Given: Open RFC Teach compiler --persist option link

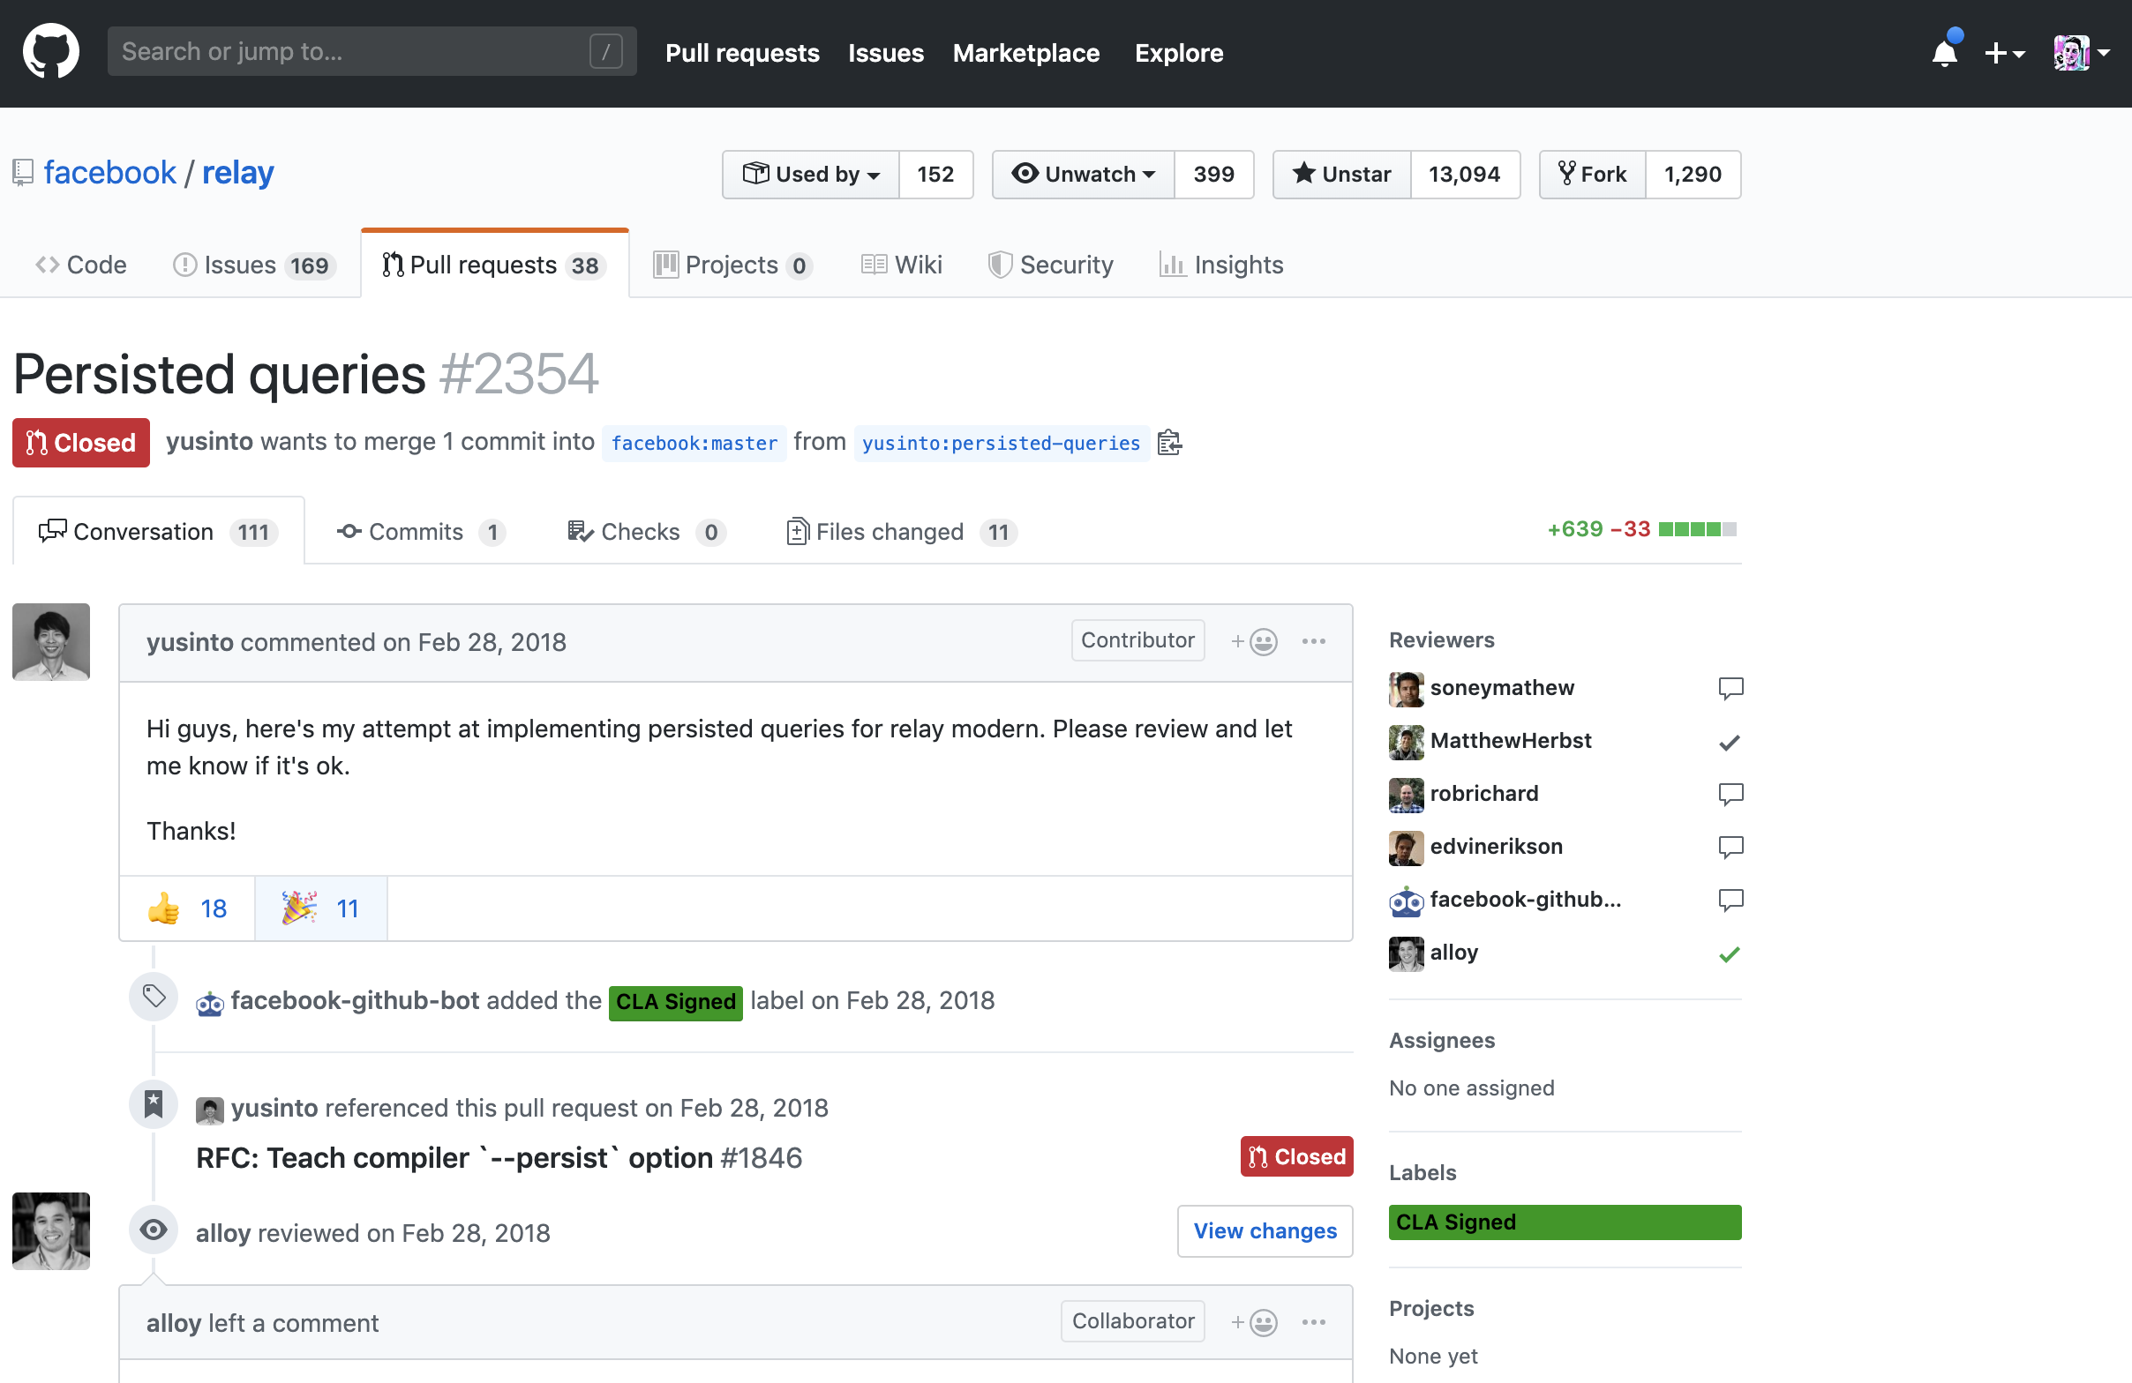Looking at the screenshot, I should (499, 1157).
